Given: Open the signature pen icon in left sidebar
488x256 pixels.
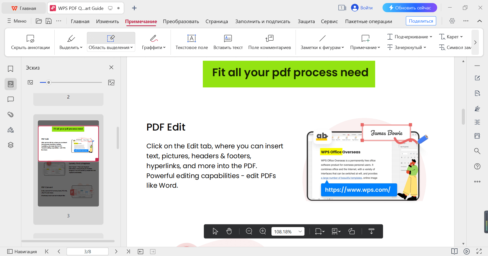Looking at the screenshot, I should point(10,130).
